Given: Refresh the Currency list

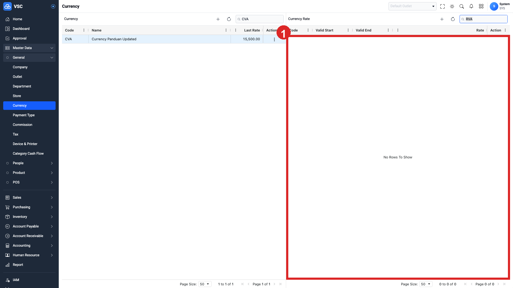Looking at the screenshot, I should pyautogui.click(x=229, y=19).
